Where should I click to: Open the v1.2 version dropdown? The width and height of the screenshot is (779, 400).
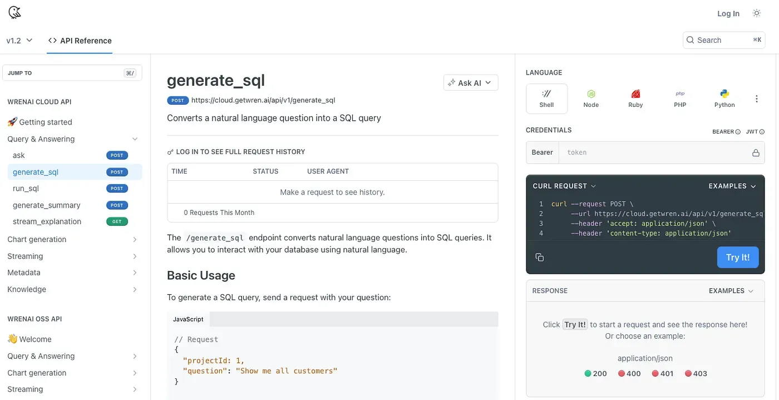(19, 41)
